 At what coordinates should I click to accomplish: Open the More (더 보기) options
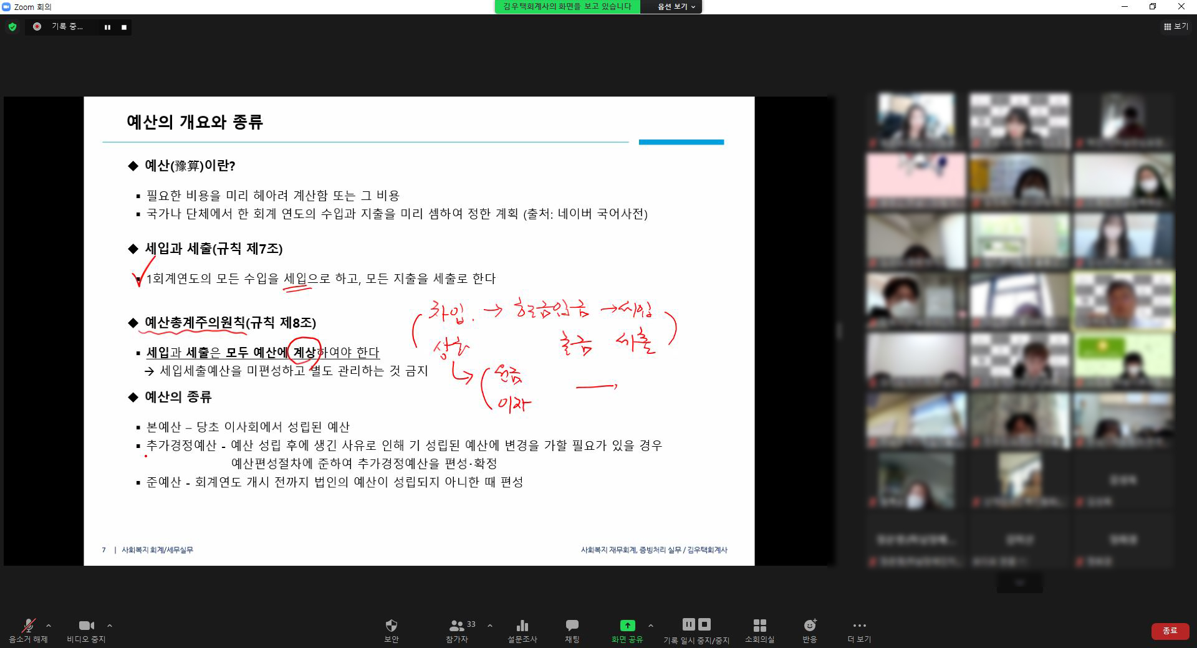click(859, 626)
